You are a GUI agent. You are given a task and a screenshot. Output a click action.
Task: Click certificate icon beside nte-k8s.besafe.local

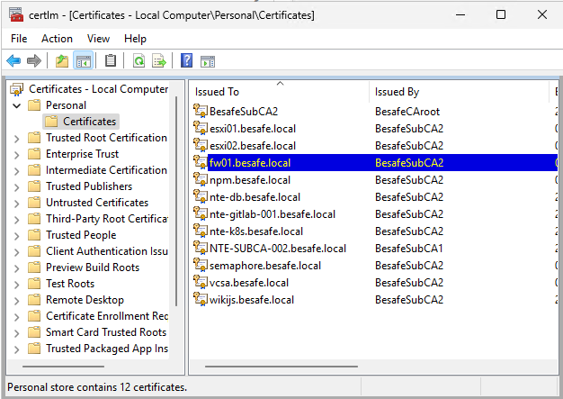(201, 231)
